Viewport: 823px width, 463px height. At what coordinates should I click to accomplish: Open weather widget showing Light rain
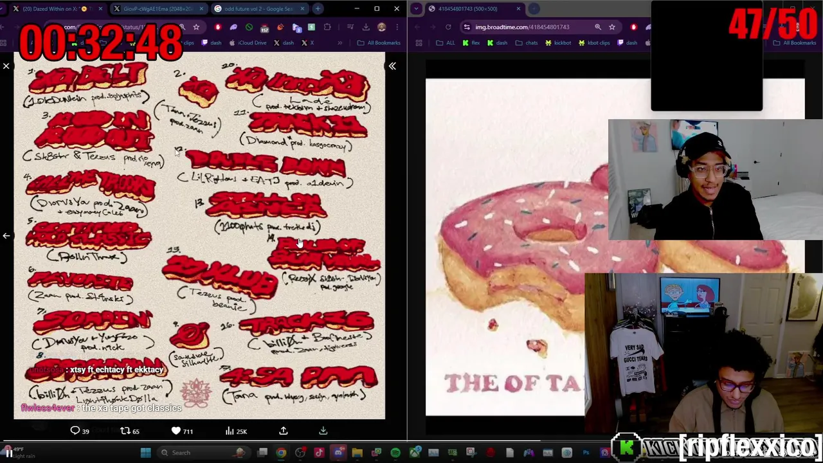click(19, 453)
